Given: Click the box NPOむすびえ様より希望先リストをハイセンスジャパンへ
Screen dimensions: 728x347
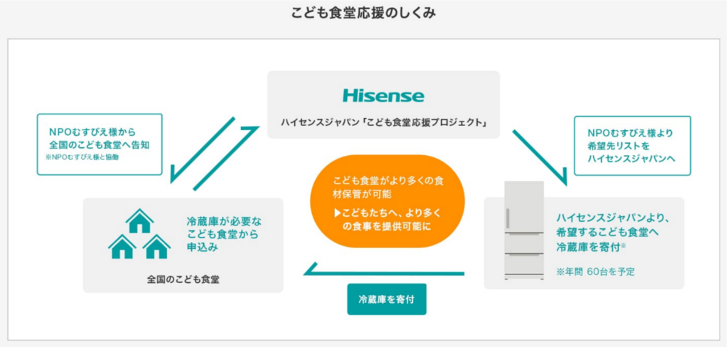Looking at the screenshot, I should [x=632, y=145].
